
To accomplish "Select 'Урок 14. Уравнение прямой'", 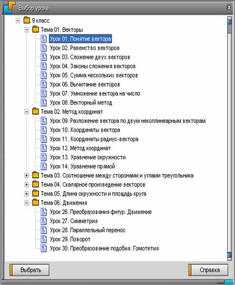I will coord(83,166).
